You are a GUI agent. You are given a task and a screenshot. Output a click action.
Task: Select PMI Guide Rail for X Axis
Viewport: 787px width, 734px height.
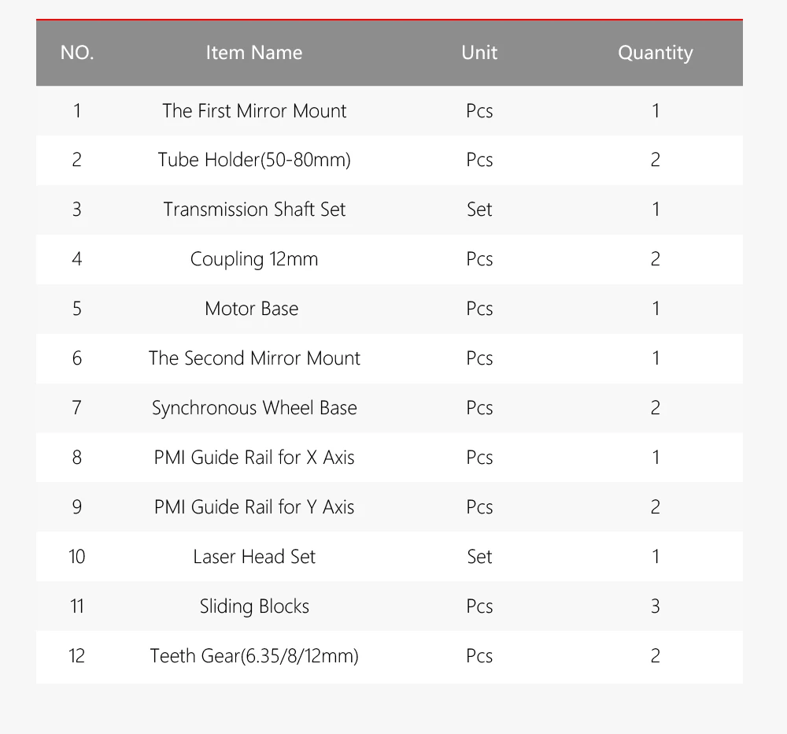click(x=254, y=458)
